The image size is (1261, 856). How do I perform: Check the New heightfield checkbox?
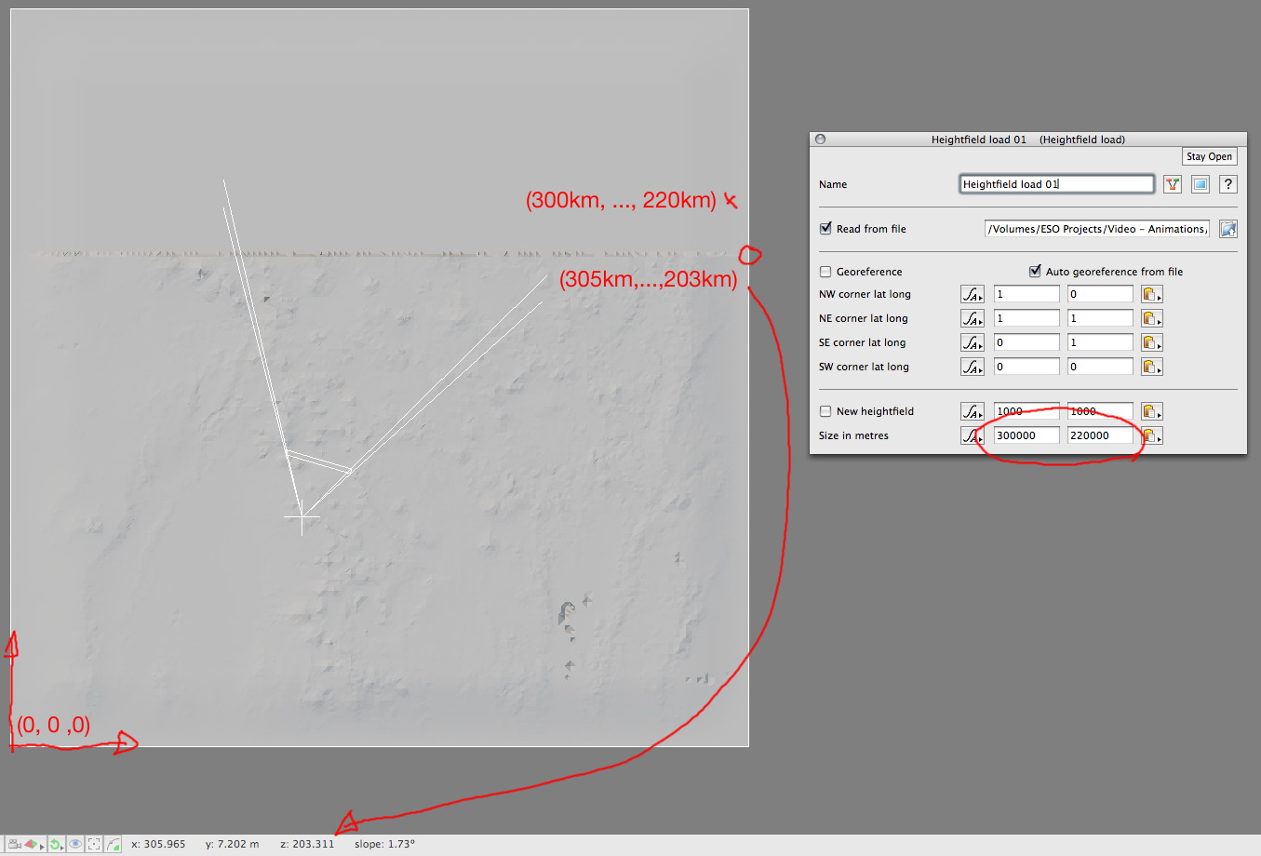point(825,411)
